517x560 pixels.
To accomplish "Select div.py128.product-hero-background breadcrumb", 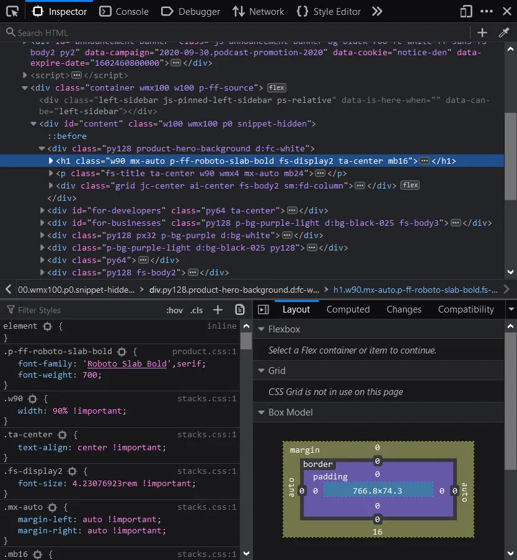I will 234,290.
